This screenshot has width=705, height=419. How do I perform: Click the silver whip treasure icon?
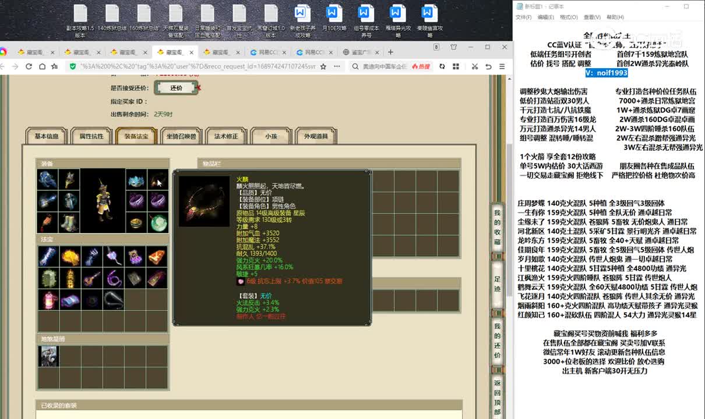pos(113,300)
